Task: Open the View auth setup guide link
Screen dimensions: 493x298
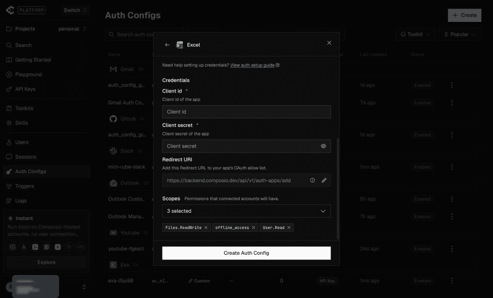Action: (x=255, y=65)
